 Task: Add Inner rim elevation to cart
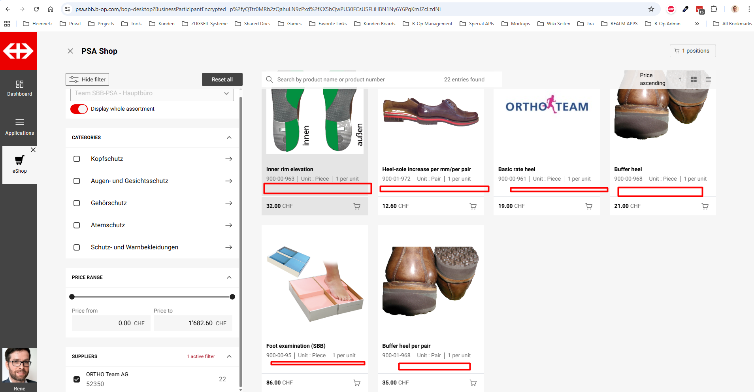pyautogui.click(x=356, y=206)
